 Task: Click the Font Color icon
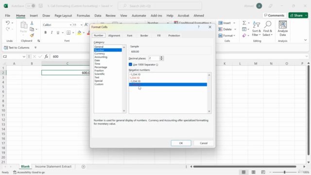(88, 33)
